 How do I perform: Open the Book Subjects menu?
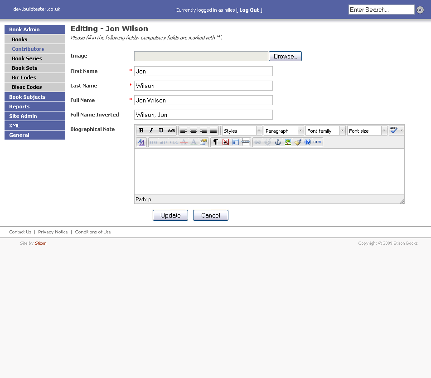[35, 97]
